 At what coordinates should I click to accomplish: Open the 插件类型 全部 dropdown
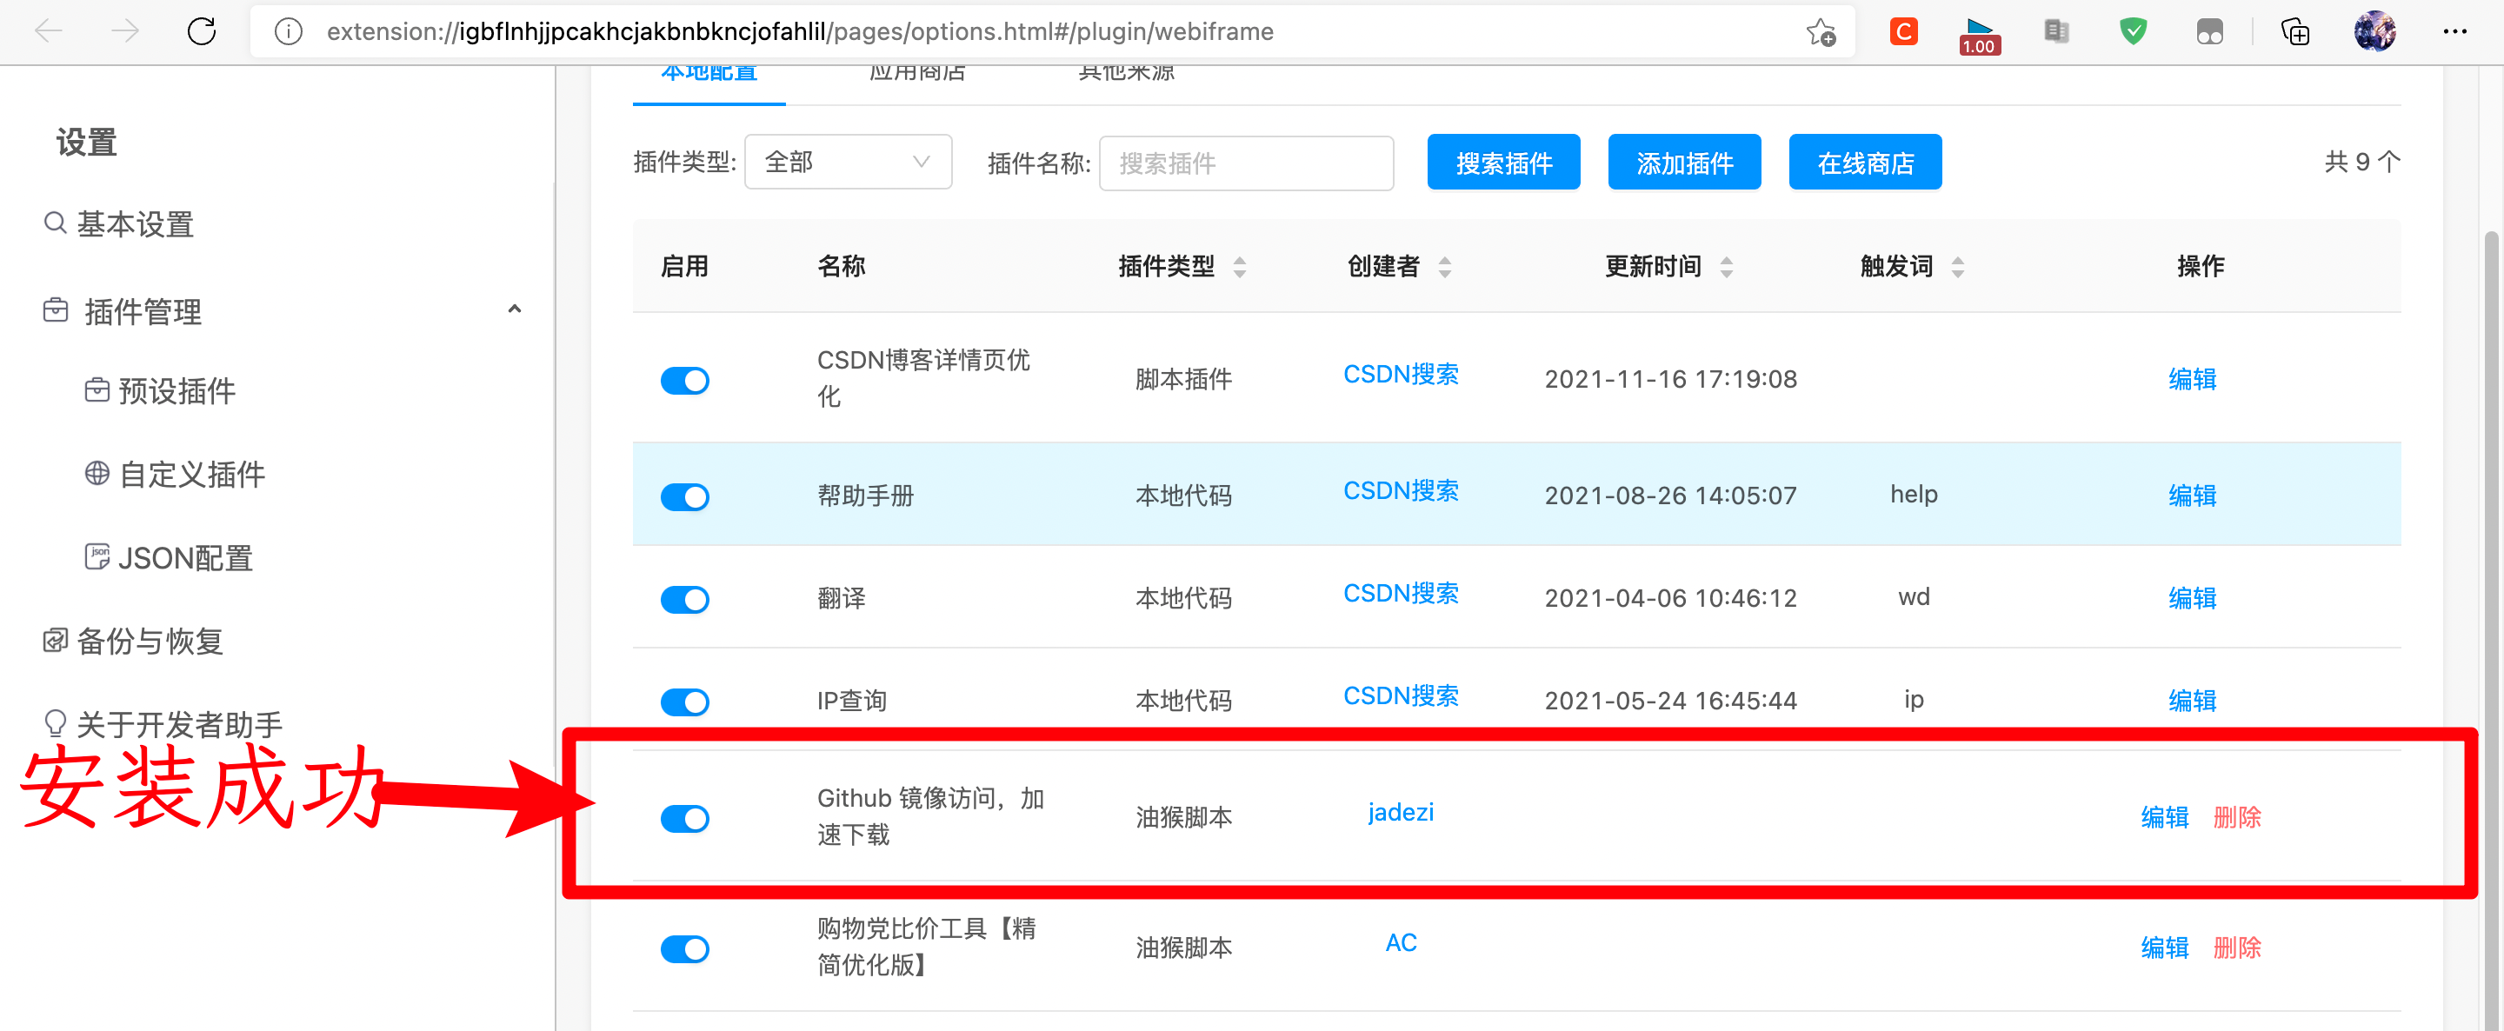click(847, 163)
